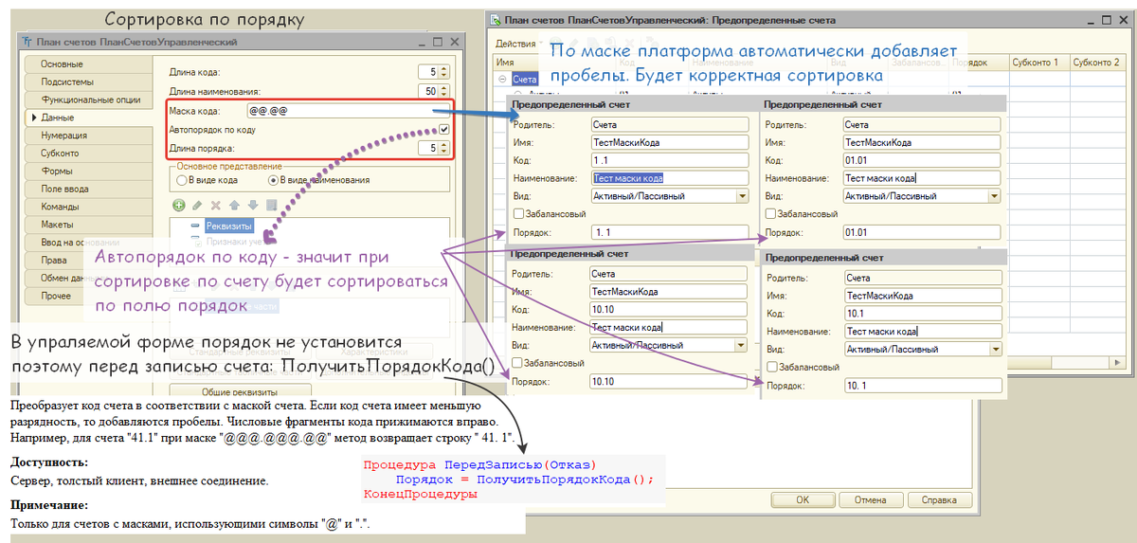Select В виде кода radio option
This screenshot has width=1137, height=543.
[x=181, y=179]
